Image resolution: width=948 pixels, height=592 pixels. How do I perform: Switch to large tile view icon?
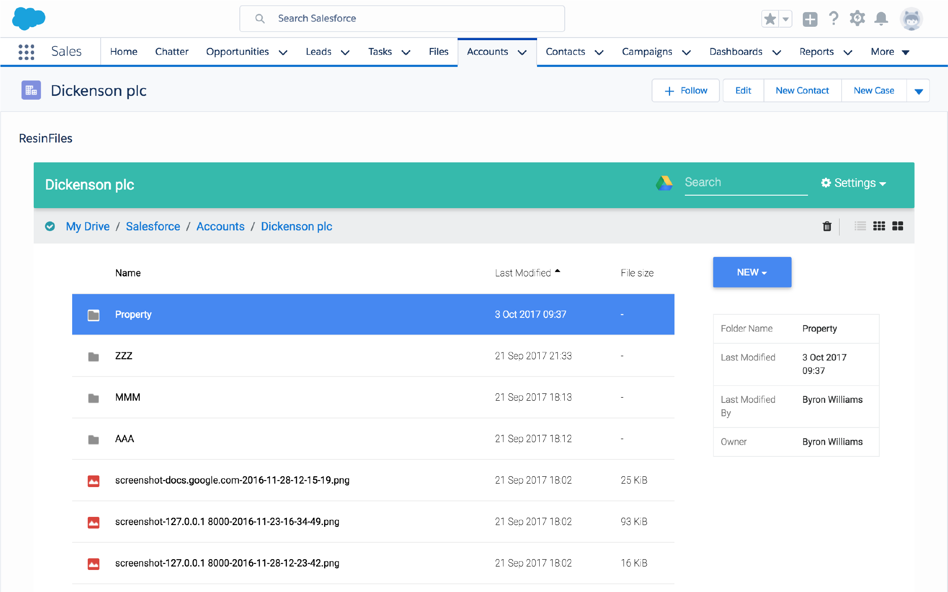[897, 226]
